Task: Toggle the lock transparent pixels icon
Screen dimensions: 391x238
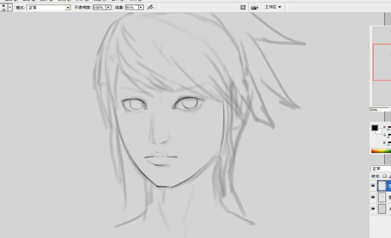Action: coord(384,176)
